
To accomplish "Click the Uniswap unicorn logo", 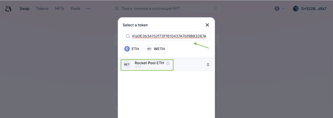I will [x=8, y=9].
